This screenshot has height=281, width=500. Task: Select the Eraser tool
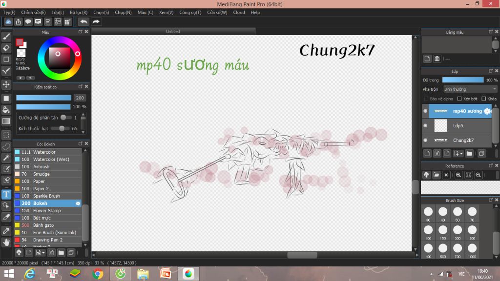6,48
